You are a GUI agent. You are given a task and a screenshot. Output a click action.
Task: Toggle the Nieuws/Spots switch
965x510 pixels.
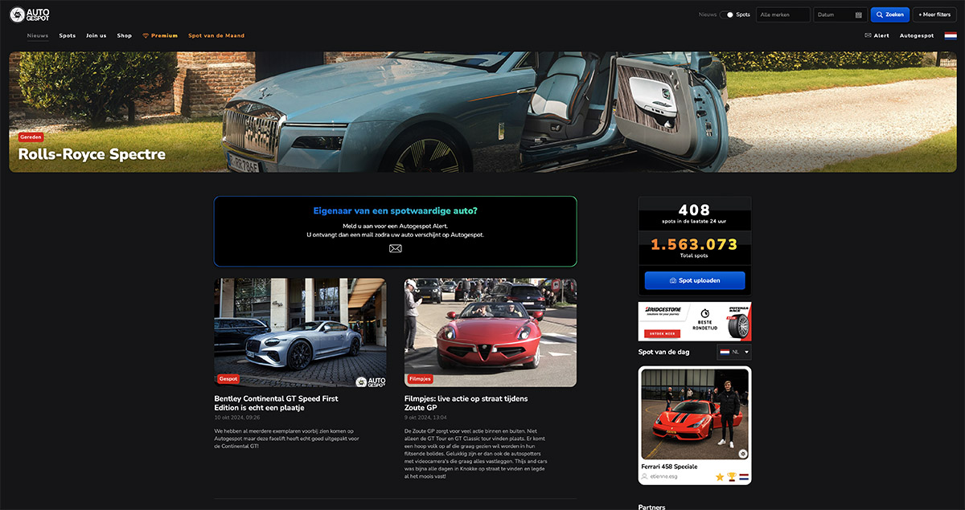(x=726, y=14)
